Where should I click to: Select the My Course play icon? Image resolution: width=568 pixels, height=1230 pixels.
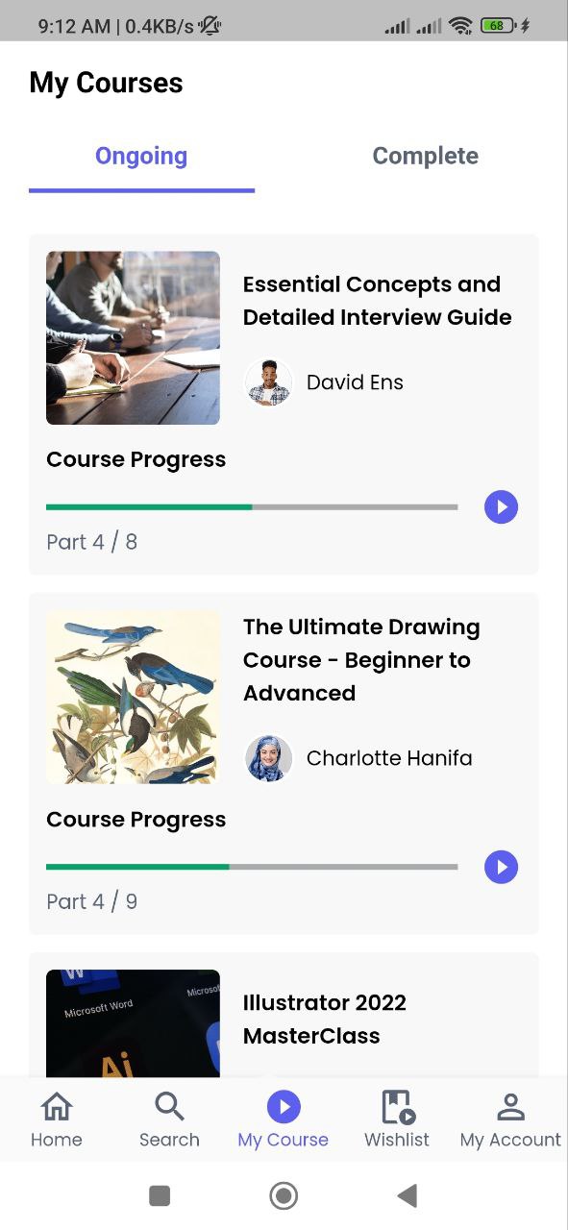(x=283, y=1106)
